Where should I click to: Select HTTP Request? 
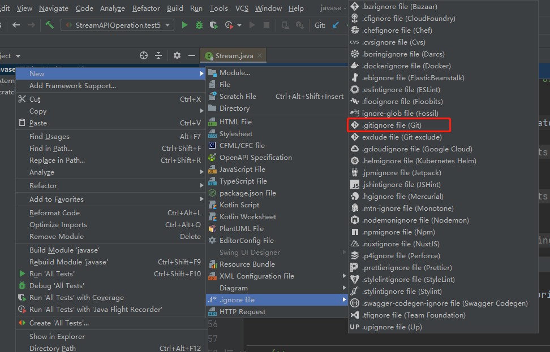pyautogui.click(x=277, y=312)
